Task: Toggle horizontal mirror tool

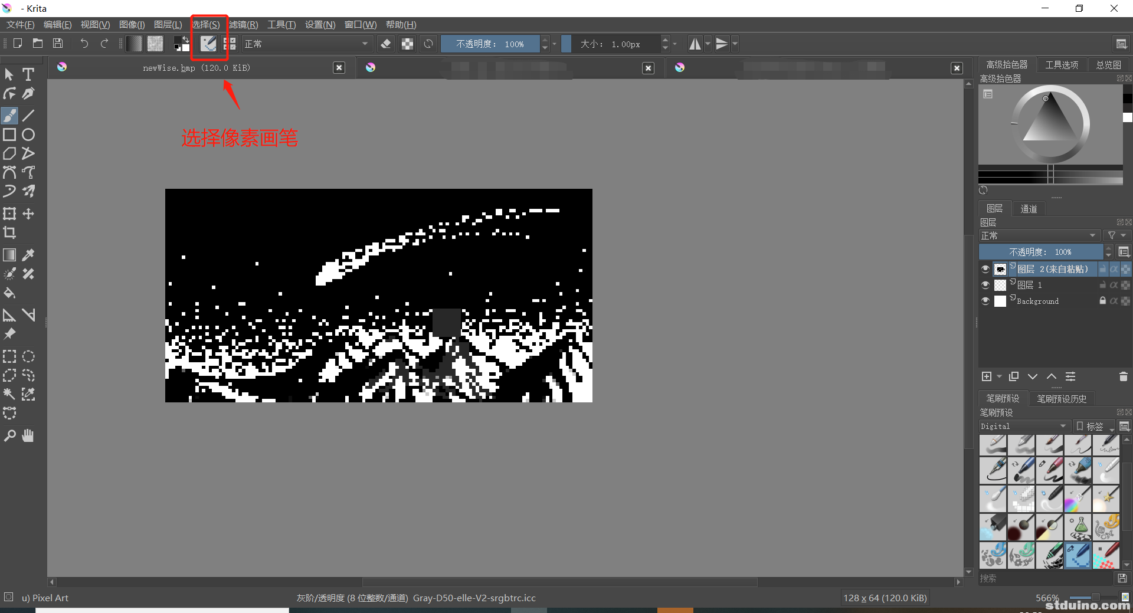Action: click(x=695, y=44)
